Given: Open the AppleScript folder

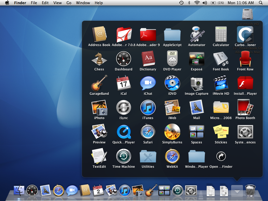Looking at the screenshot, I should 172,34.
